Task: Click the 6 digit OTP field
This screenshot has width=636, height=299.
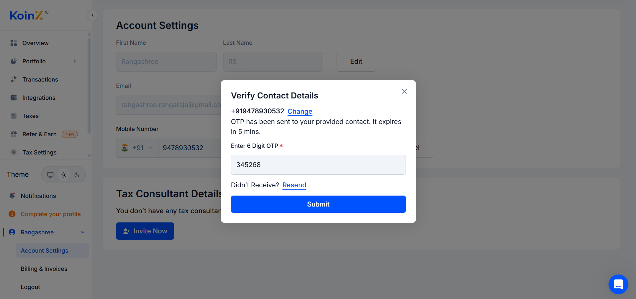Action: 318,165
